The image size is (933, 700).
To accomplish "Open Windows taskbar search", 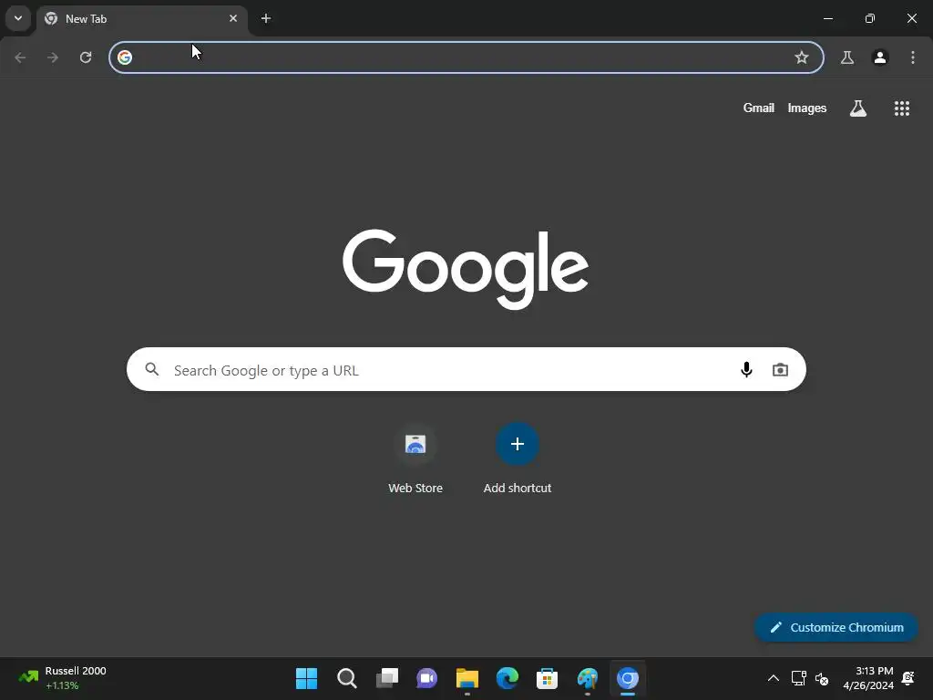I will (347, 678).
